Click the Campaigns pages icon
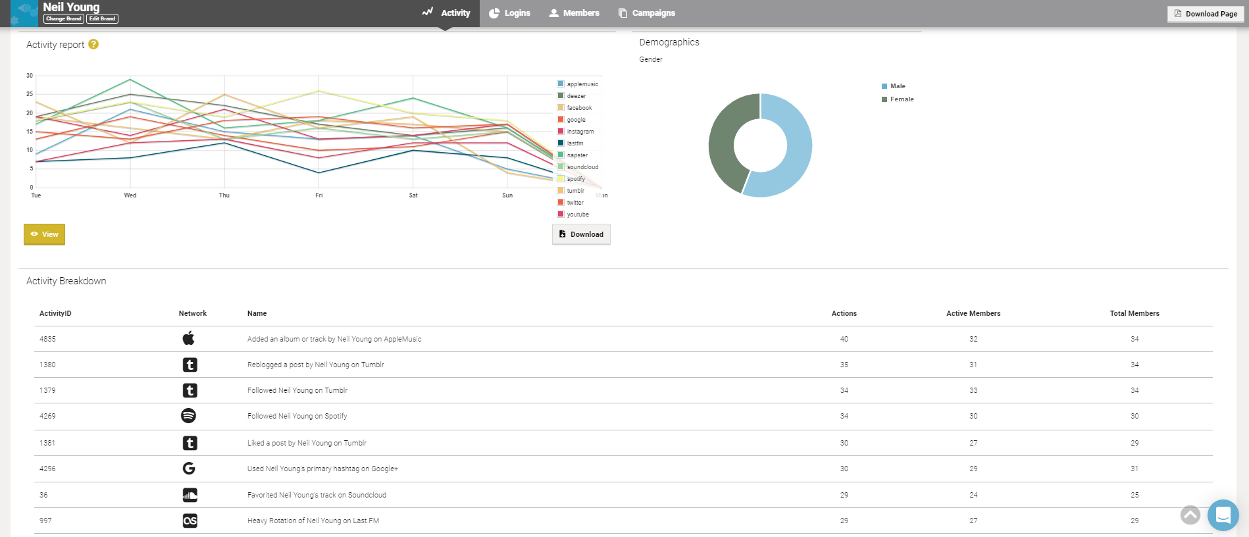 (623, 13)
